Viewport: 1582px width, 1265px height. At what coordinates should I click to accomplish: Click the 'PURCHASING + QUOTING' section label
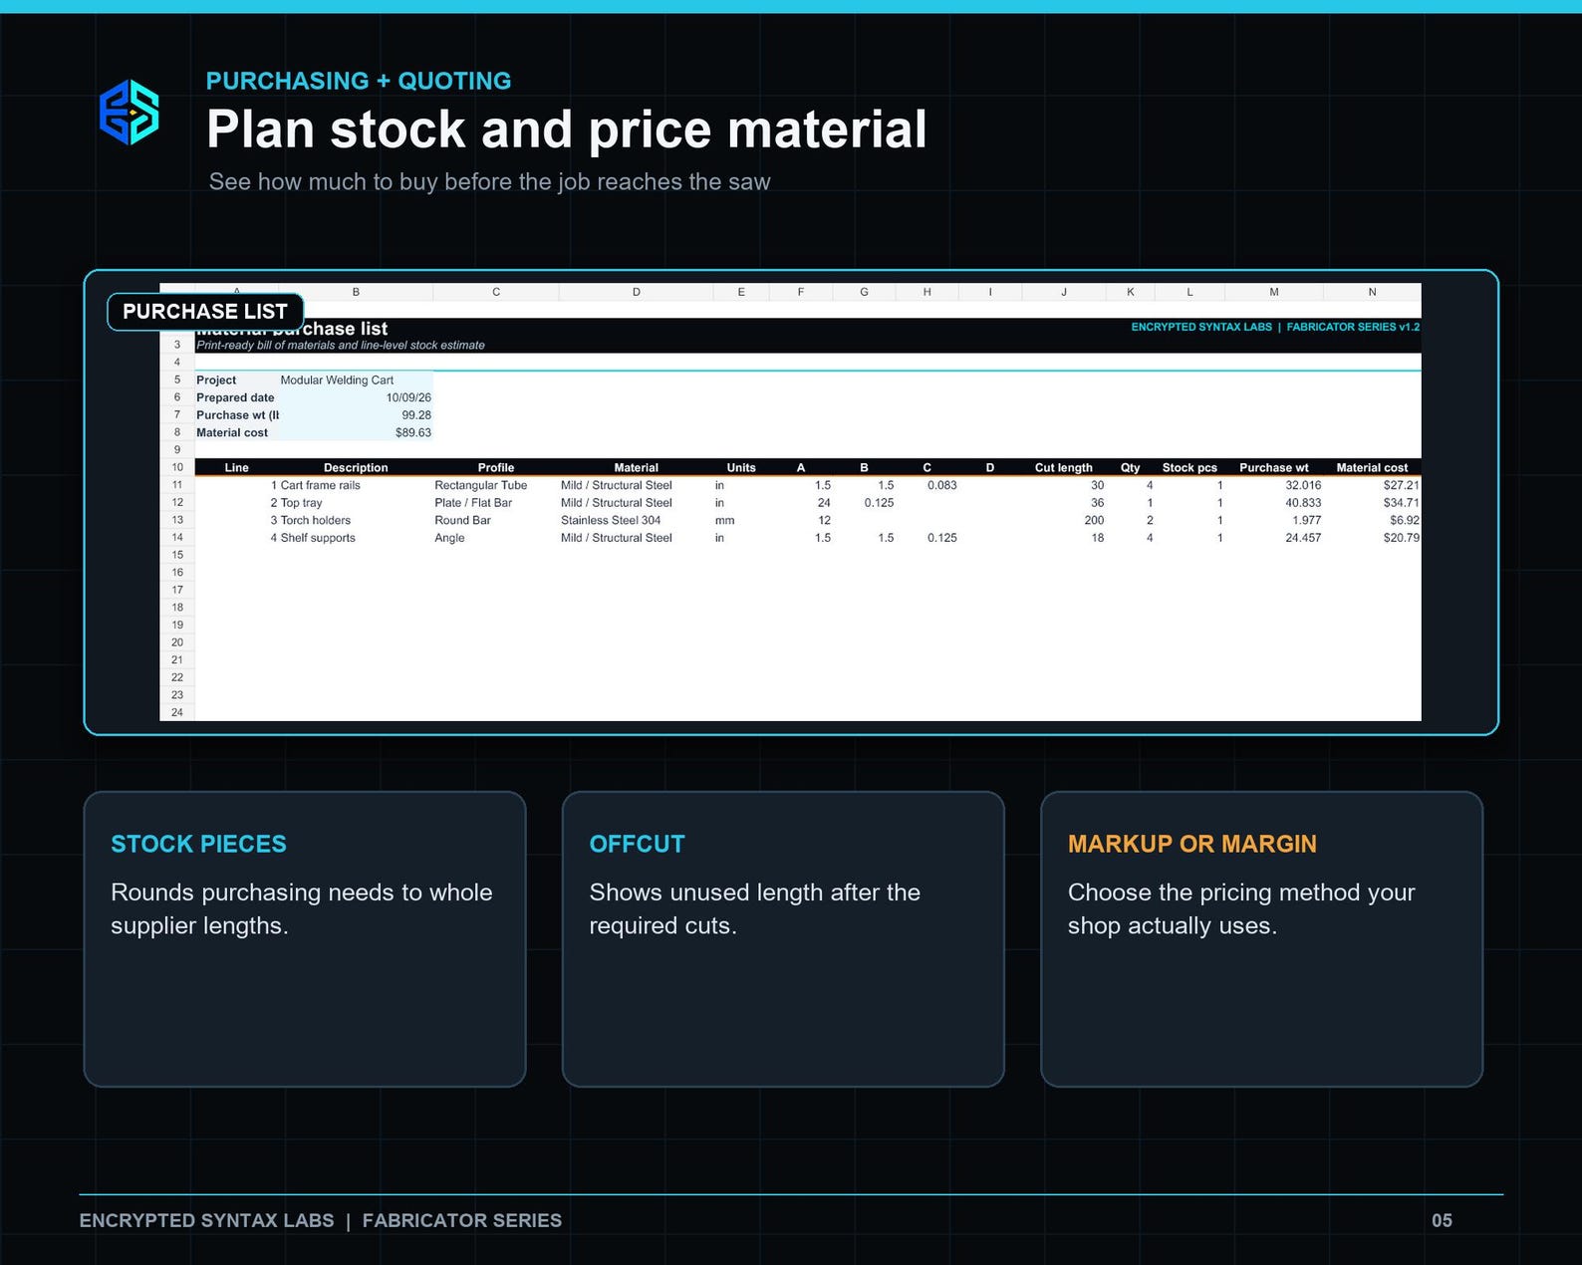pos(359,81)
